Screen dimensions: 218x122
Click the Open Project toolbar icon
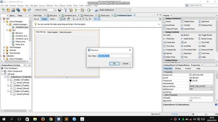13,10
